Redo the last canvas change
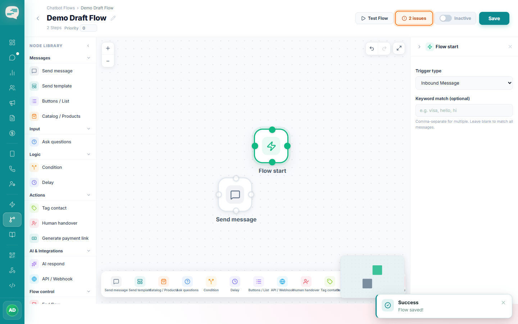 coord(384,48)
